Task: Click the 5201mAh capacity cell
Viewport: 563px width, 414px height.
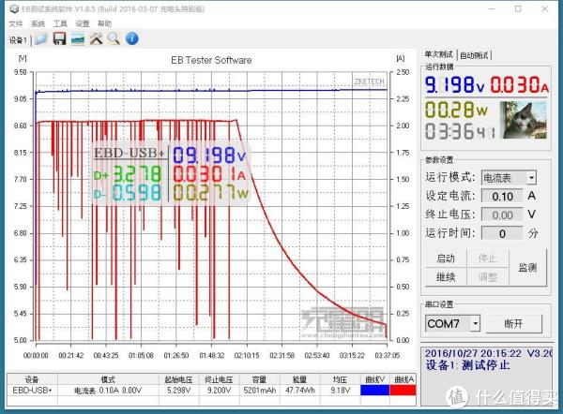Action: pyautogui.click(x=259, y=390)
